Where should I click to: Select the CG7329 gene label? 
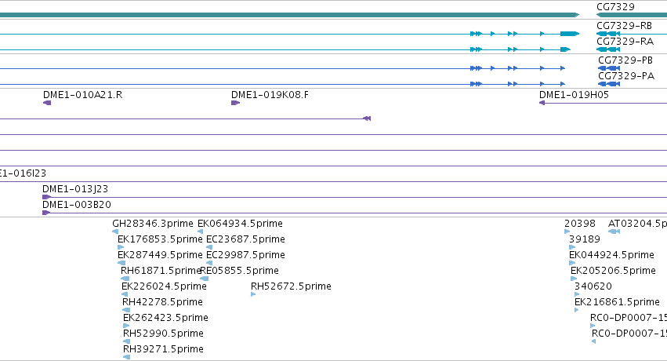[x=615, y=7]
